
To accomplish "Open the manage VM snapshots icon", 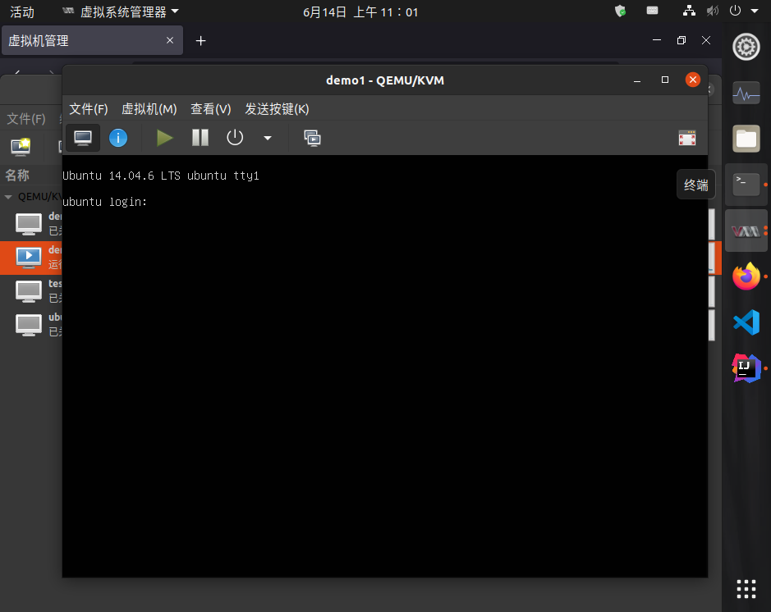I will 312,138.
